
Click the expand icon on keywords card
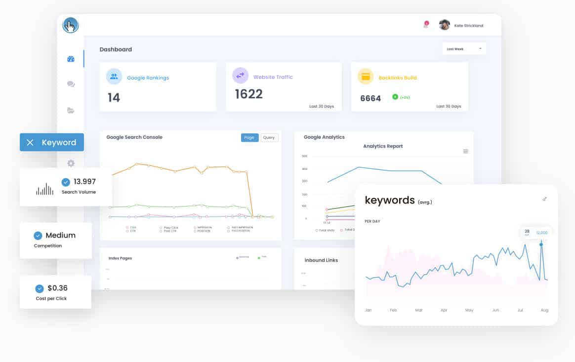544,199
